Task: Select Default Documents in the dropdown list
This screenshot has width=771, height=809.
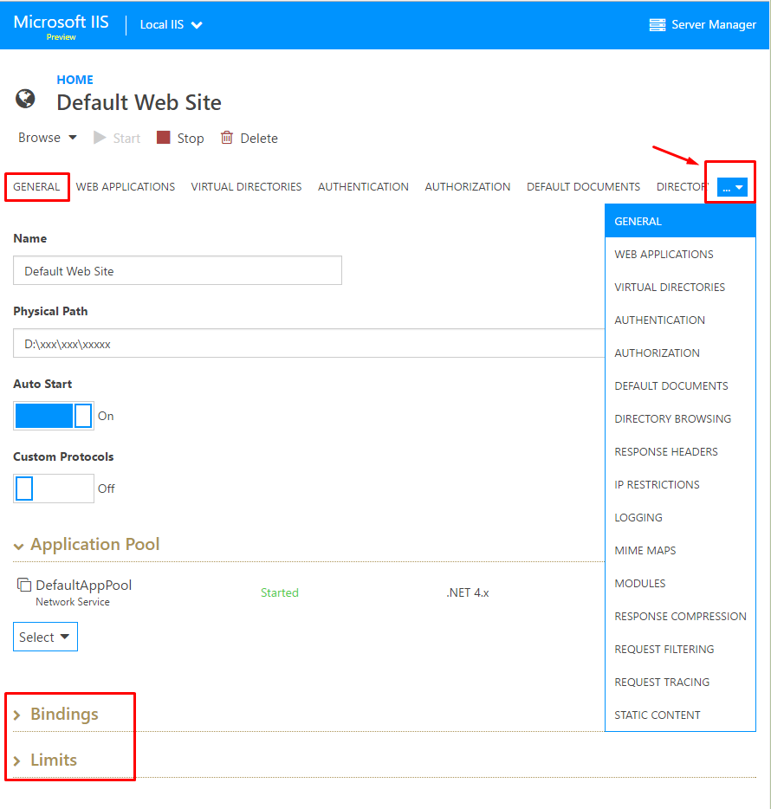Action: point(680,386)
